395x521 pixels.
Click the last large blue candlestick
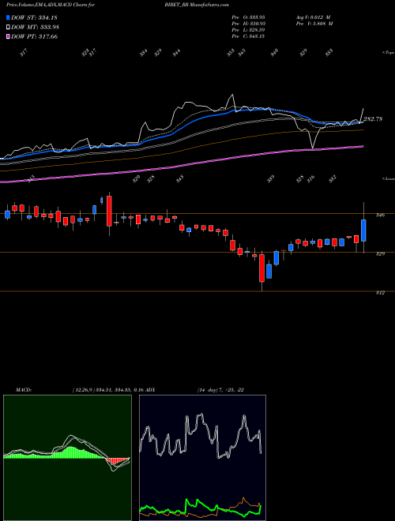pyautogui.click(x=363, y=231)
